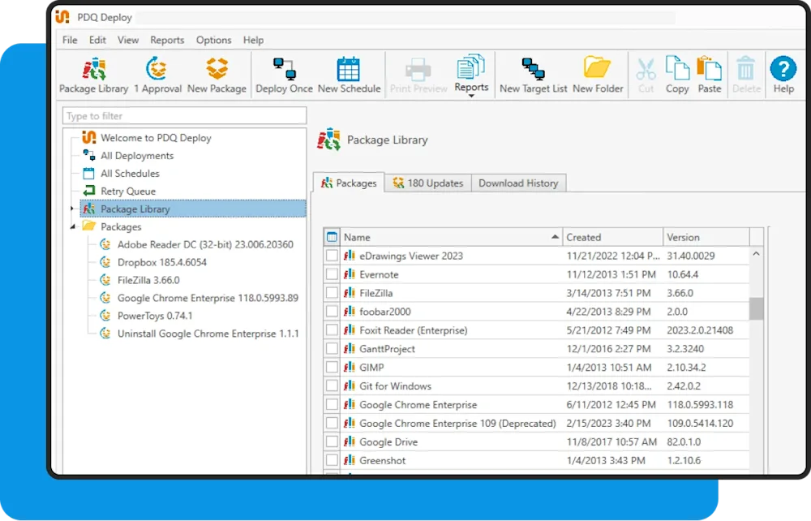811x521 pixels.
Task: Switch to the Packages tab
Action: pos(349,183)
